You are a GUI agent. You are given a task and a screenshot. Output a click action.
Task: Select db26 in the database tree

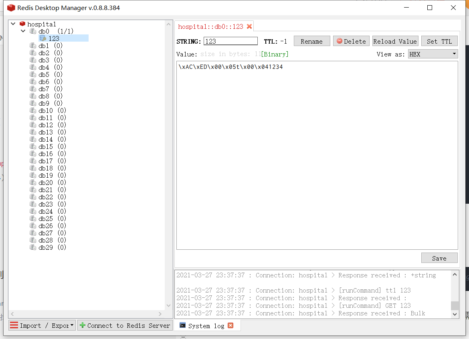53,226
